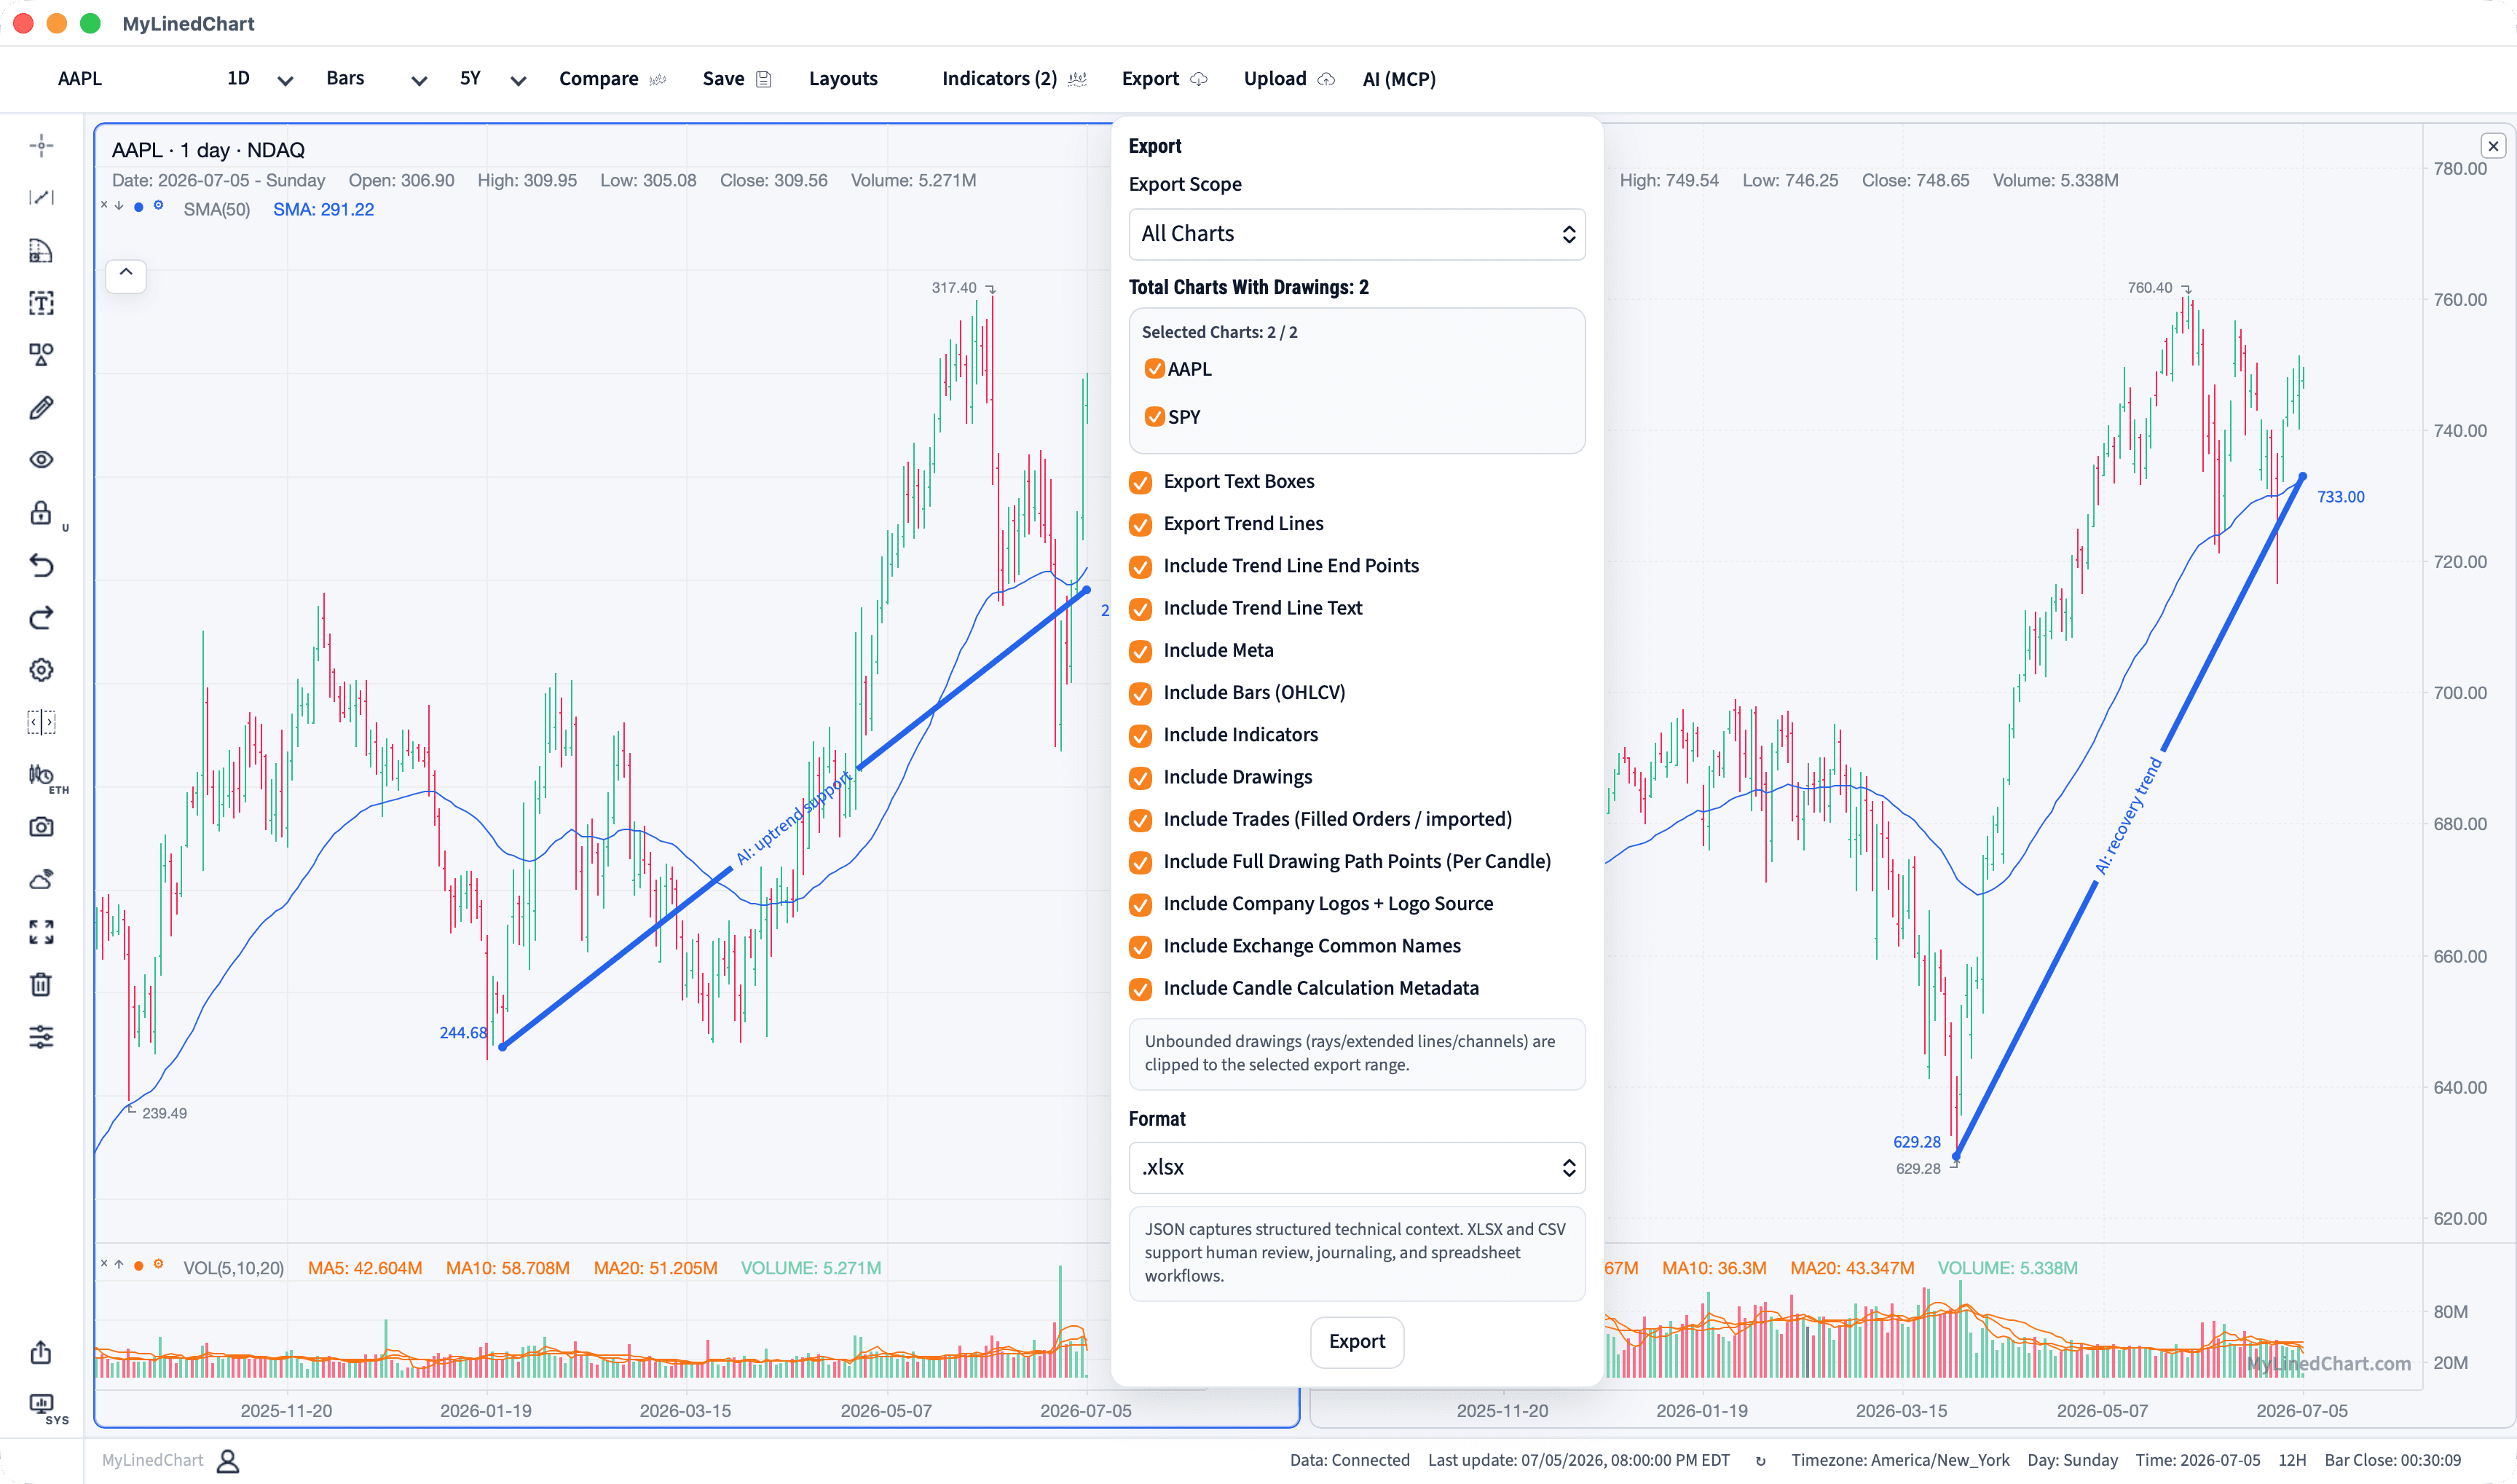Toggle Export Text Boxes checkbox
The width and height of the screenshot is (2517, 1484).
click(x=1140, y=483)
